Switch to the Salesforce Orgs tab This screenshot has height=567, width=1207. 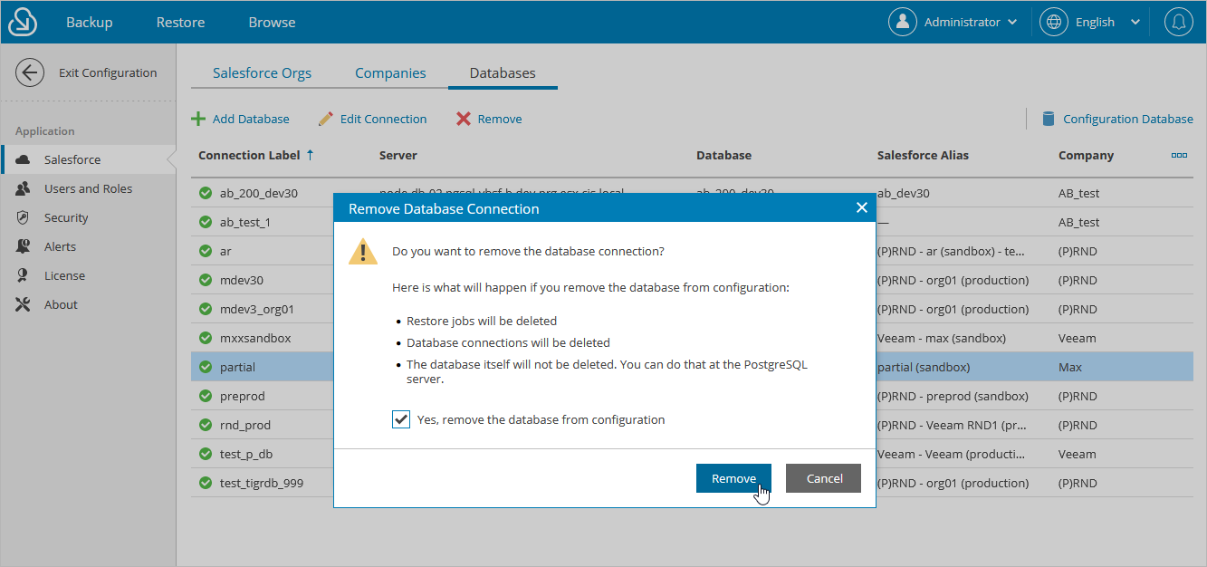click(262, 73)
